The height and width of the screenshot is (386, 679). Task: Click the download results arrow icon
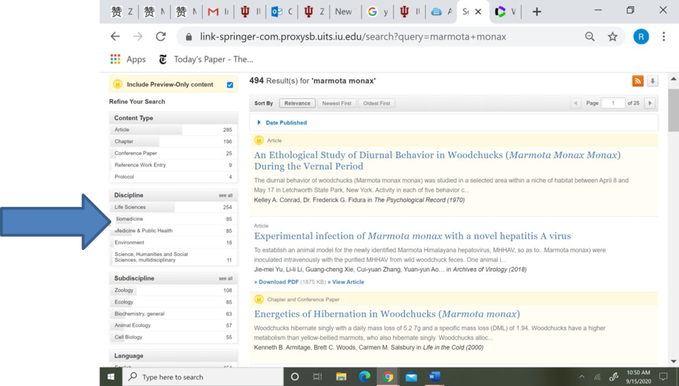coord(652,81)
